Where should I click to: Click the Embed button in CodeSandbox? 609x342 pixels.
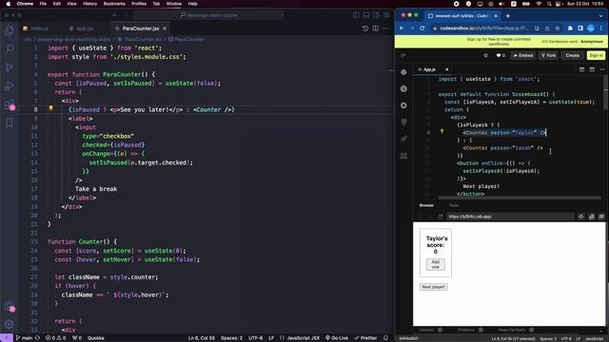click(522, 55)
